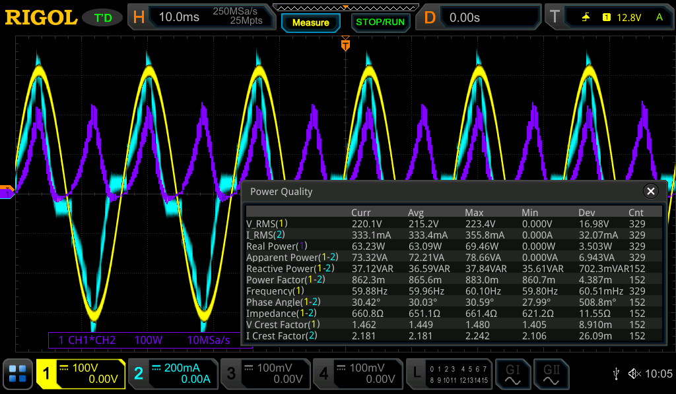Select the V Crest Factor(1) row

(x=454, y=324)
